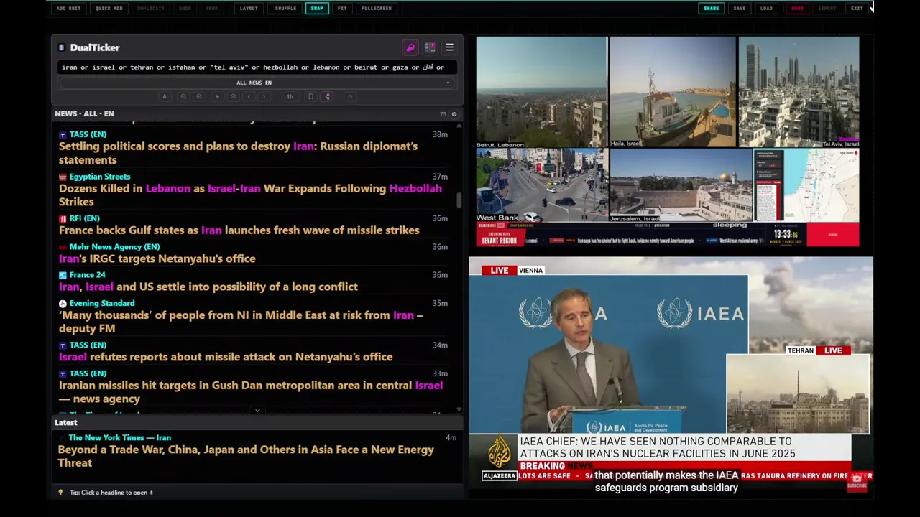Click ADD UNIT in the top bar
The width and height of the screenshot is (920, 517).
pyautogui.click(x=69, y=9)
